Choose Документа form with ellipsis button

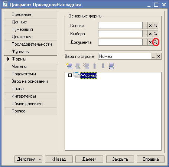145,42
